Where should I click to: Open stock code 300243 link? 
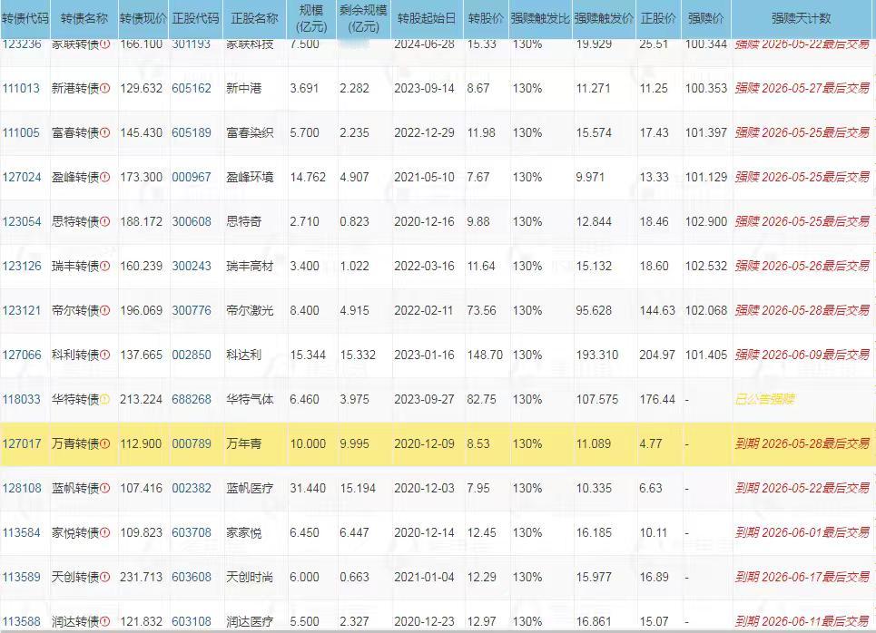192,266
